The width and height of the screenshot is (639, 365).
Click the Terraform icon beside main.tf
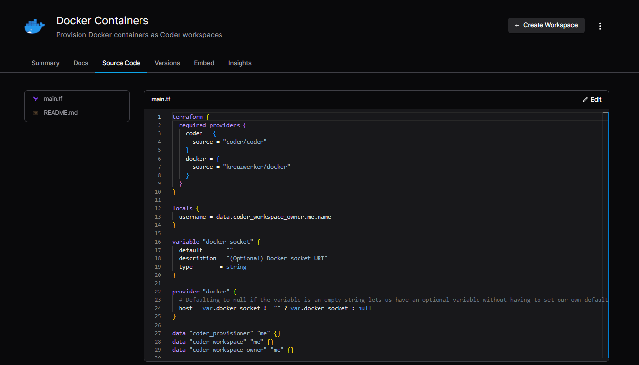tap(35, 99)
